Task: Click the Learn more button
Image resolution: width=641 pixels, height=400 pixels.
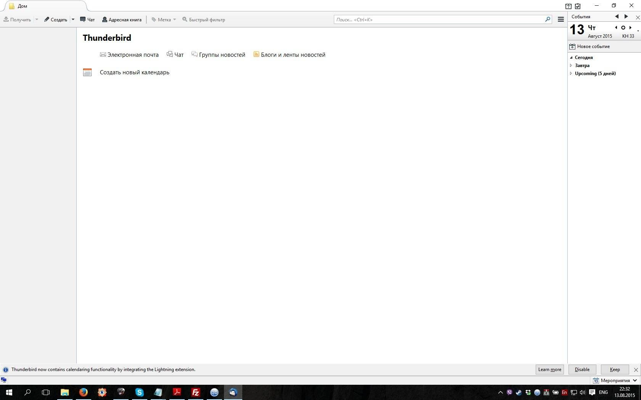Action: tap(550, 370)
